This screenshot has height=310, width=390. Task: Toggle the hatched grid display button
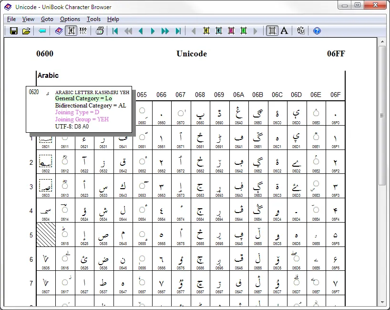[x=272, y=31]
